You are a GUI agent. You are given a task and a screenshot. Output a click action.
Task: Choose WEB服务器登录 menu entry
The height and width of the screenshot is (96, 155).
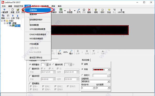pos(38,39)
